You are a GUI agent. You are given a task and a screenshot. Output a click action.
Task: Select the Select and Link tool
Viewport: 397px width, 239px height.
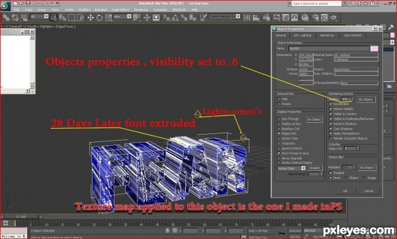tap(6, 17)
